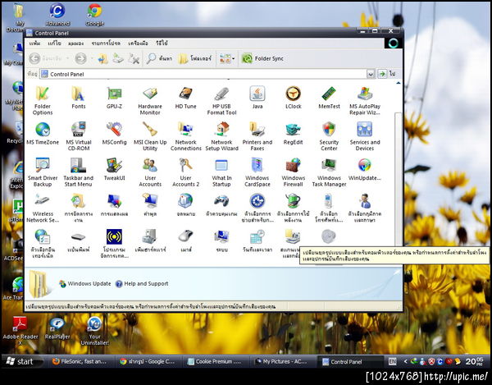Open the second menu bar item
Screen dimensions: 492x385
[54, 43]
